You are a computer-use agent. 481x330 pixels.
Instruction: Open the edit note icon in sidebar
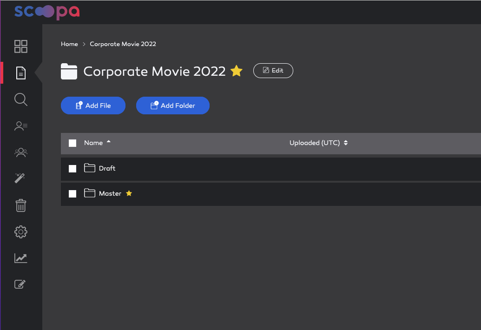click(x=20, y=284)
